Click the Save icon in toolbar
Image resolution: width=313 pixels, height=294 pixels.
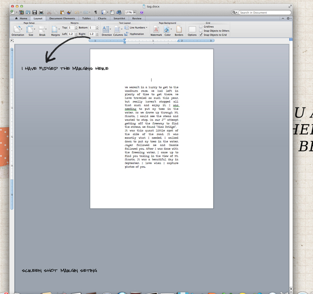(x=34, y=13)
